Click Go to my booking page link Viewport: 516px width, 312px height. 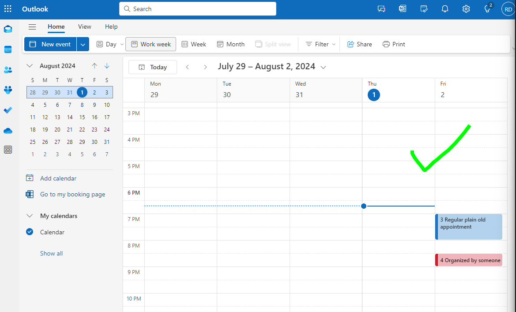click(73, 194)
